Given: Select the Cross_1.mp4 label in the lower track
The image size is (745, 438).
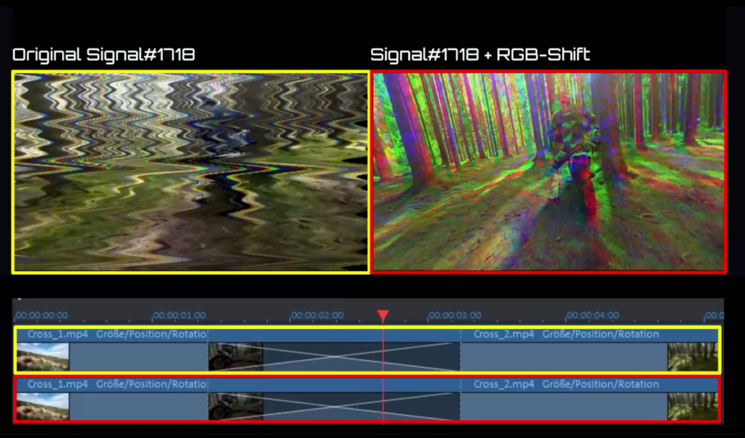Looking at the screenshot, I should [57, 384].
